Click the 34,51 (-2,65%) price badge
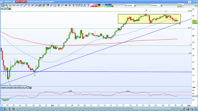The width and height of the screenshot is (198, 111). pos(21,2)
